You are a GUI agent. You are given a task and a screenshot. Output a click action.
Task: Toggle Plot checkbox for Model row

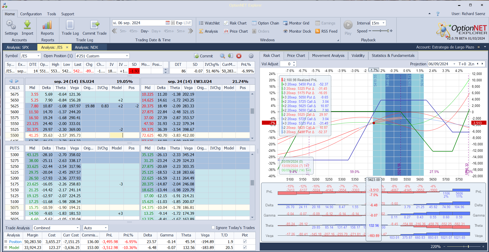(x=245, y=247)
